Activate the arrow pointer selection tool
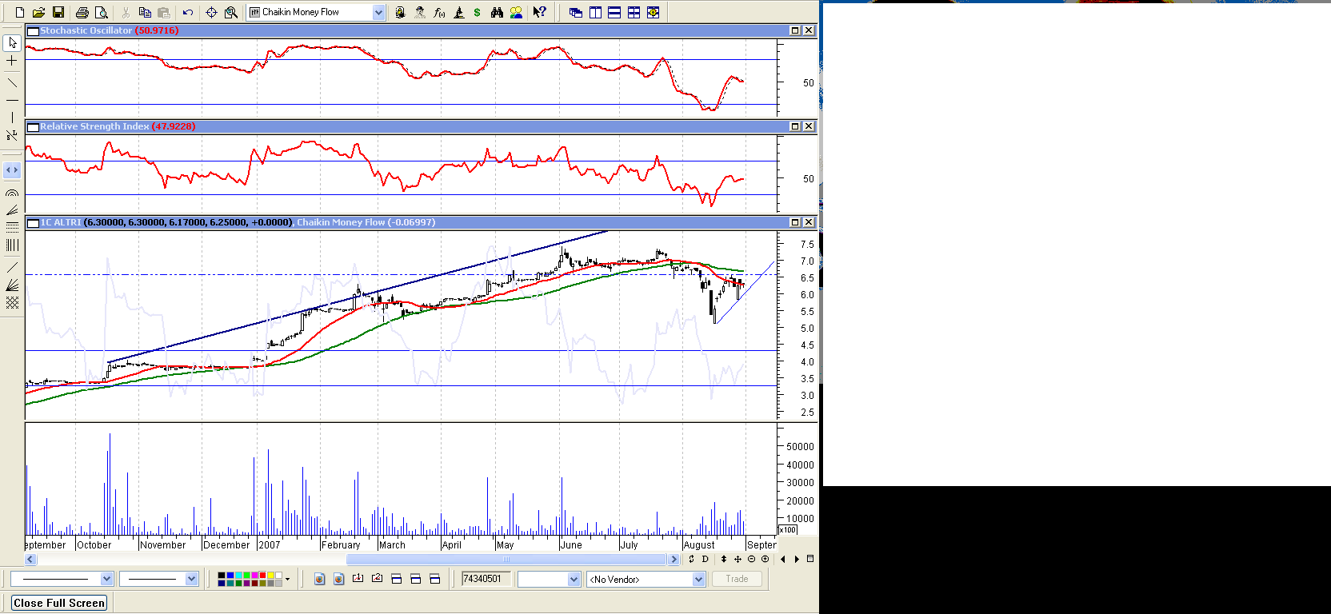 [12, 42]
